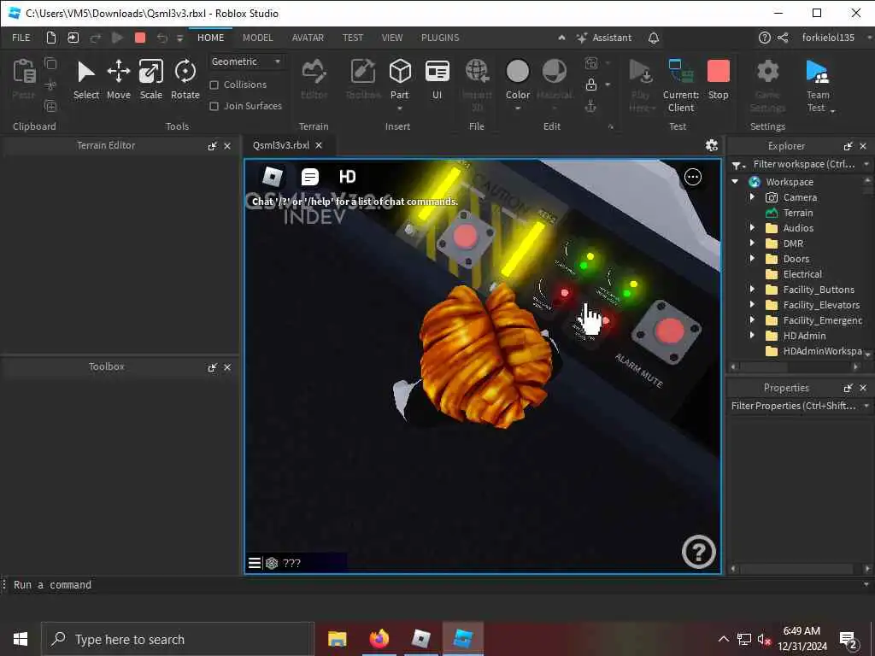Viewport: 875px width, 656px height.
Task: Click the red stop icon in quick access bar
Action: click(140, 38)
